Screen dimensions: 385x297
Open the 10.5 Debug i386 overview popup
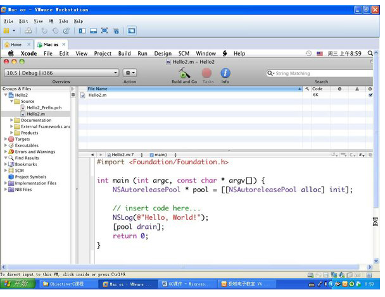pos(61,73)
